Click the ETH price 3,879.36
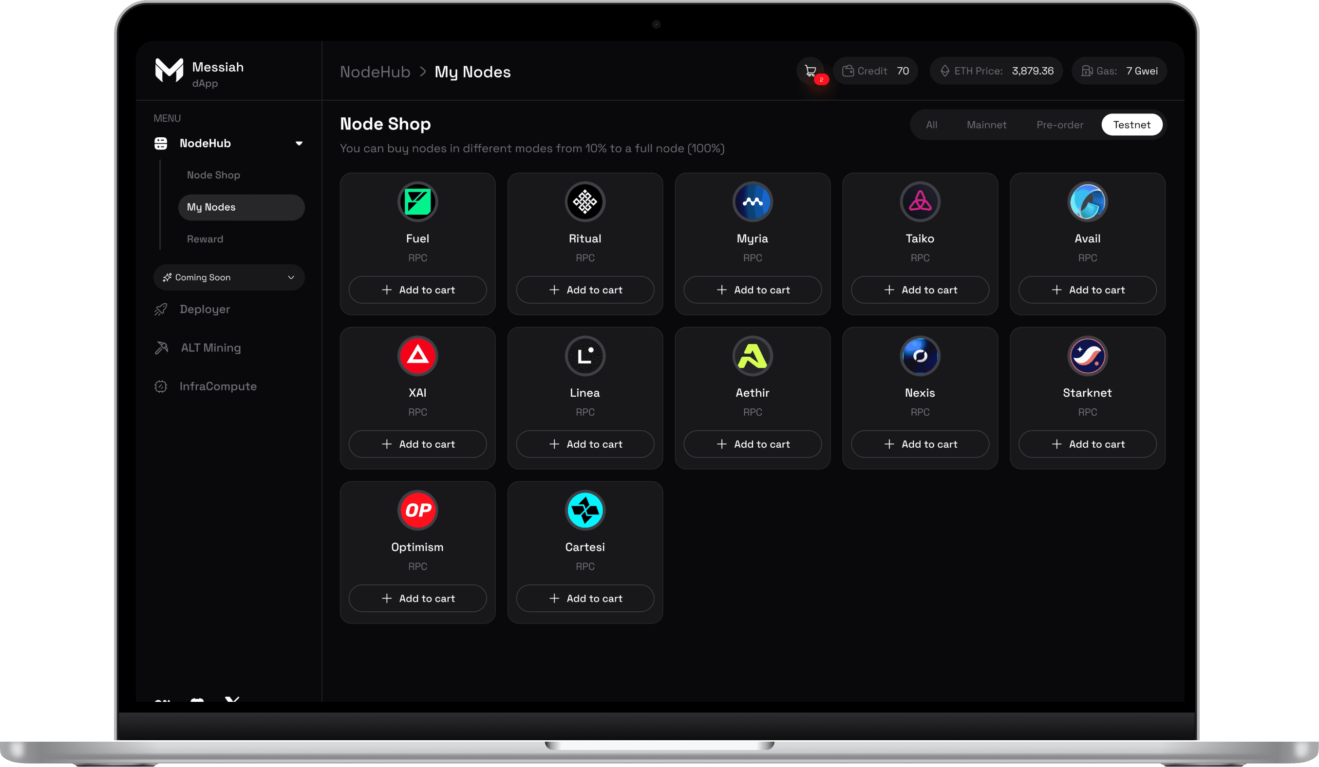The image size is (1319, 767). click(1032, 71)
